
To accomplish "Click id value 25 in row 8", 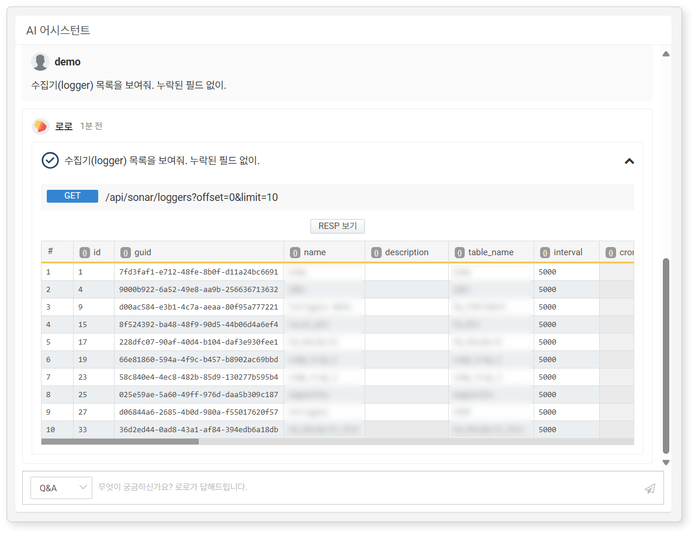I will click(x=82, y=395).
